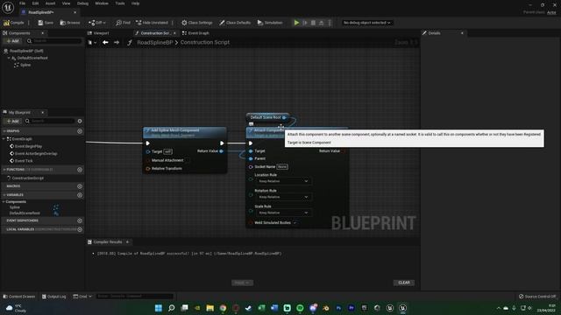The width and height of the screenshot is (561, 315).
Task: Collapse Components category in variables
Action: pos(4,202)
